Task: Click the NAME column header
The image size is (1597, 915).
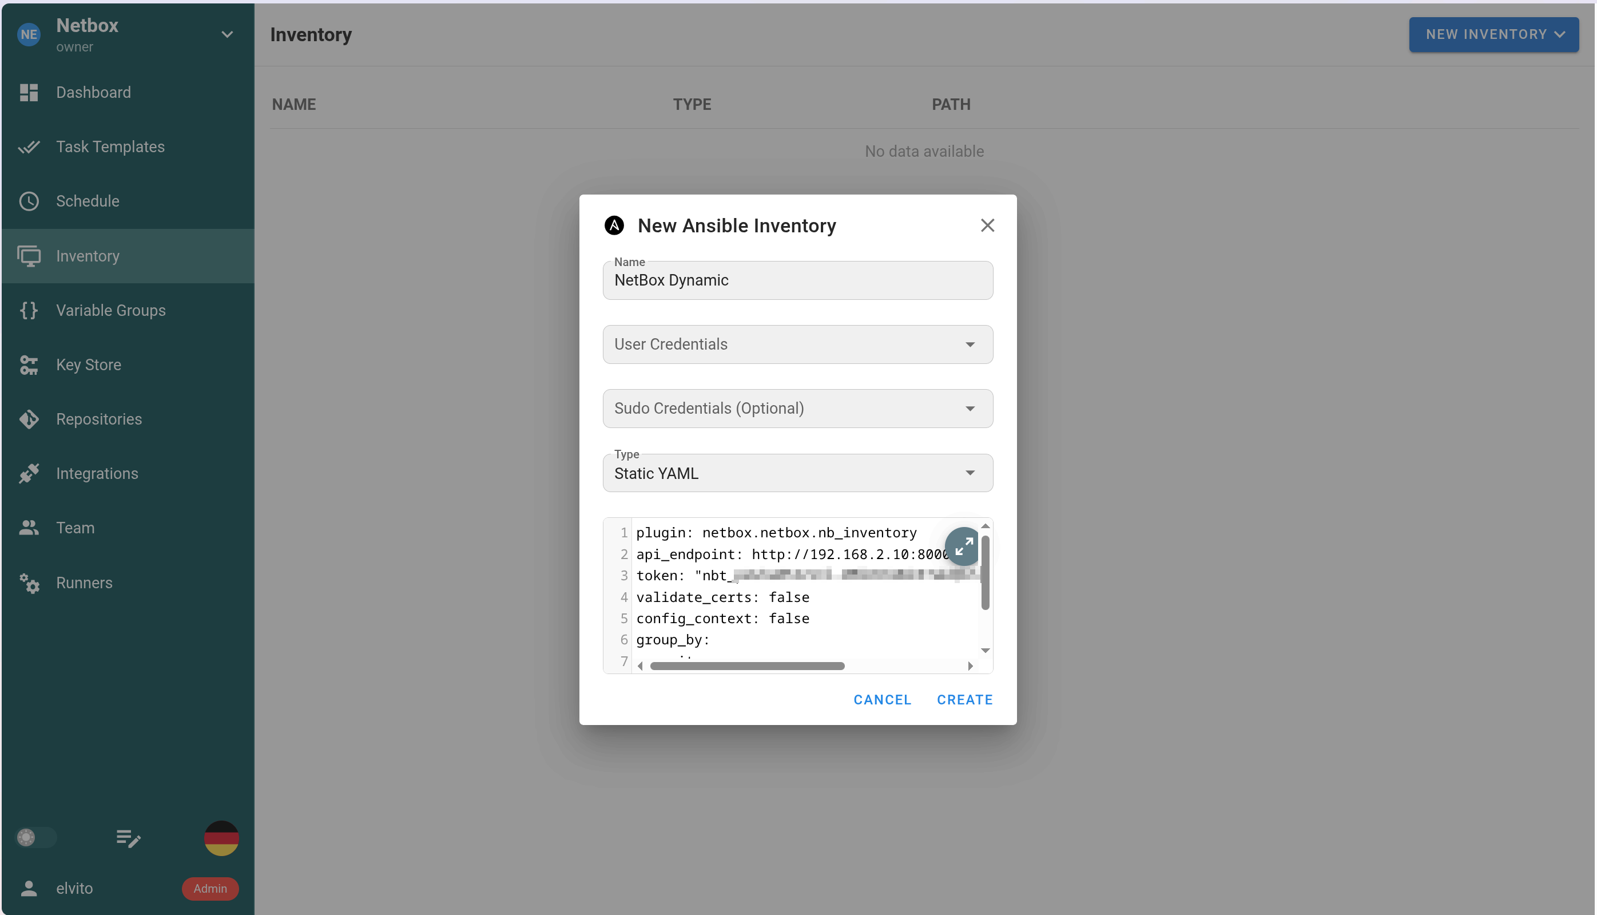Action: click(x=294, y=104)
